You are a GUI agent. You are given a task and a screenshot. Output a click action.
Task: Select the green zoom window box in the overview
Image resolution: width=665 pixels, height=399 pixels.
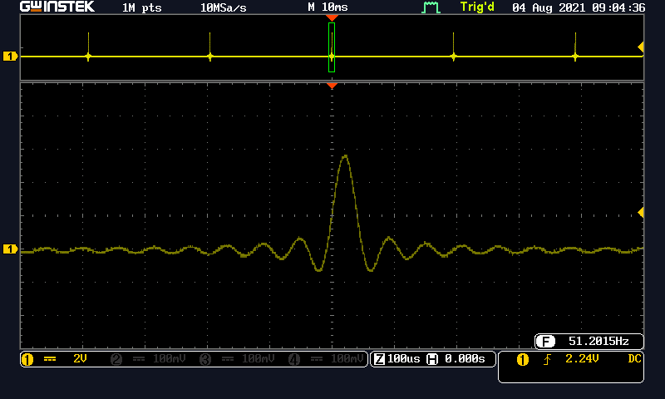click(x=332, y=47)
